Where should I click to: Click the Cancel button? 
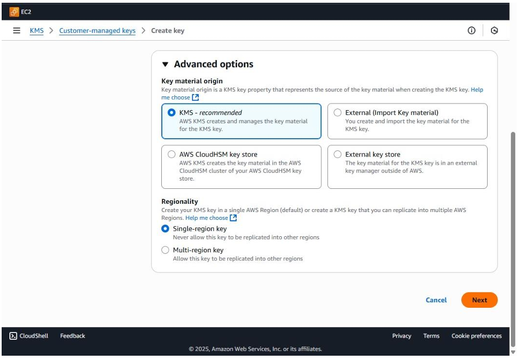[x=436, y=300]
